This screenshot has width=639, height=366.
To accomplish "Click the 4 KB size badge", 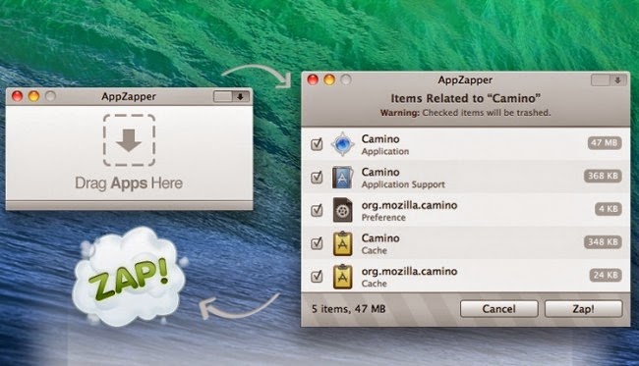I will [608, 209].
